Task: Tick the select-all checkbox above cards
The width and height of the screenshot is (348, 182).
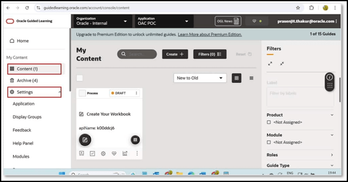Action: (80, 78)
